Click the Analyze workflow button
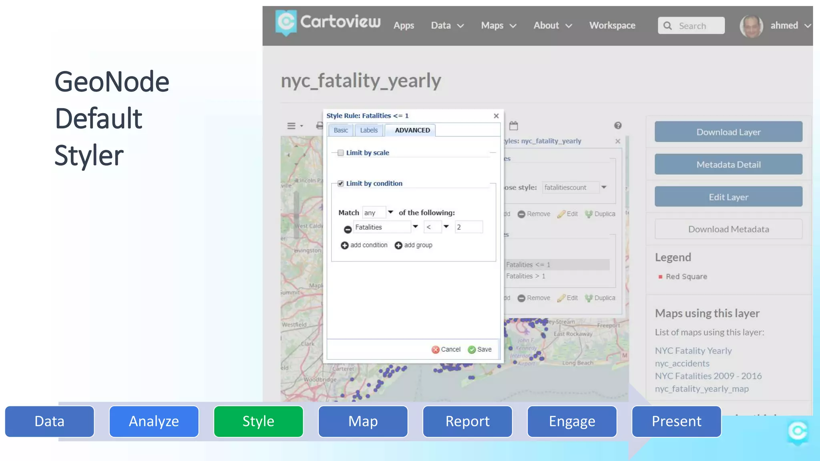Image resolution: width=820 pixels, height=461 pixels. [x=154, y=421]
